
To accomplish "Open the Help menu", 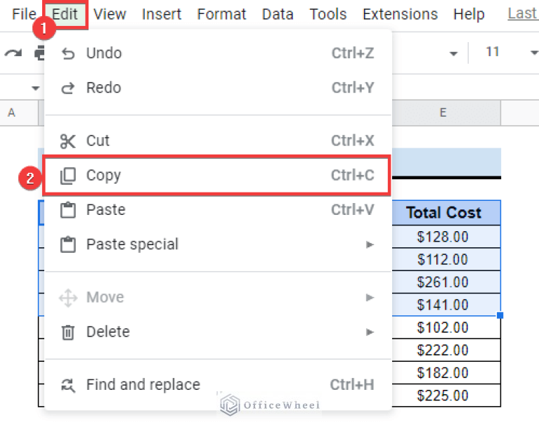I will click(x=469, y=15).
